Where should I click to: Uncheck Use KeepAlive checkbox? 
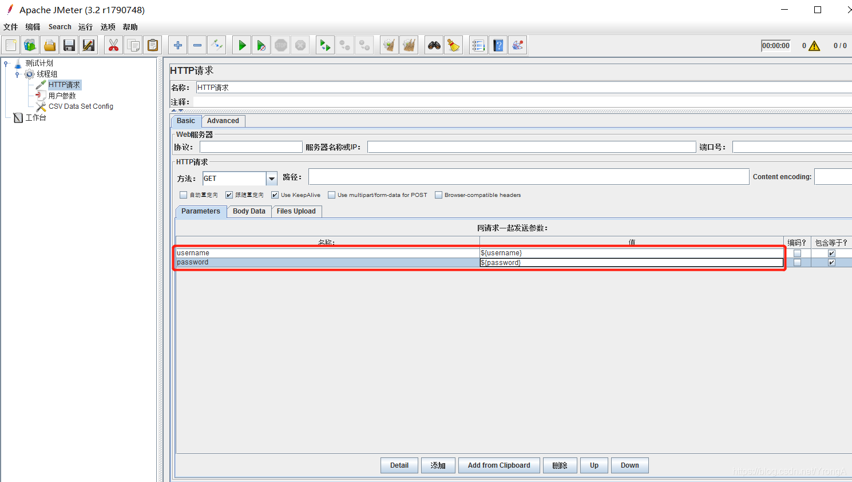click(275, 195)
